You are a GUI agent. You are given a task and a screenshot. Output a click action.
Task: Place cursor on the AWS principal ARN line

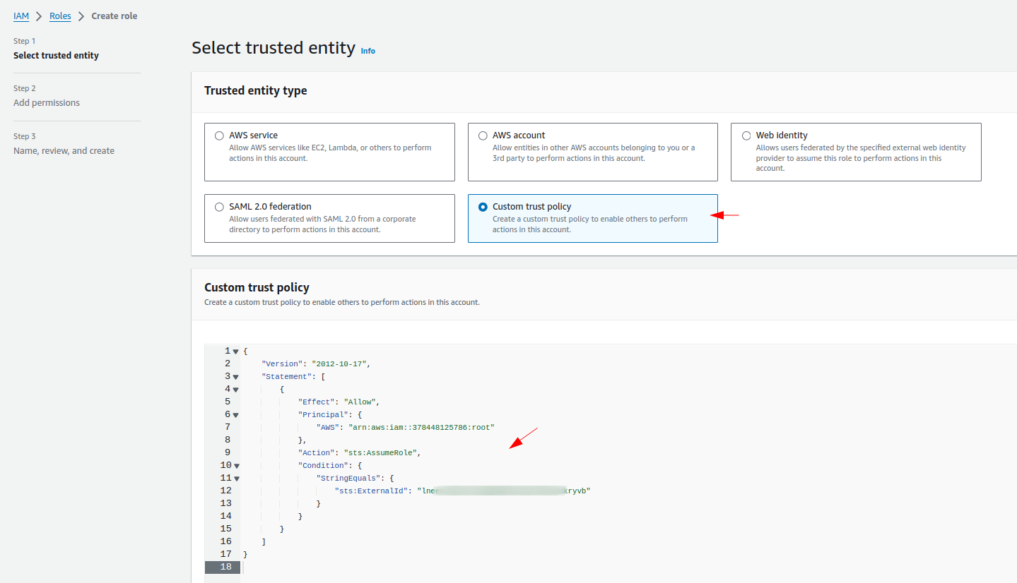point(421,427)
